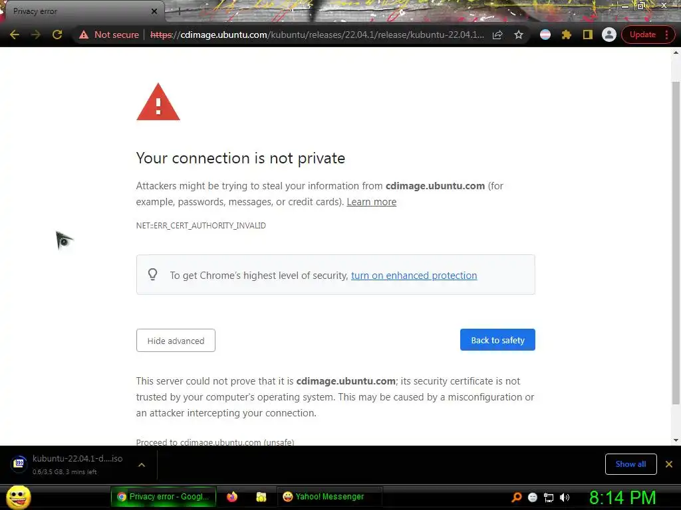Open the Chrome profile avatar
This screenshot has width=681, height=510.
click(609, 35)
